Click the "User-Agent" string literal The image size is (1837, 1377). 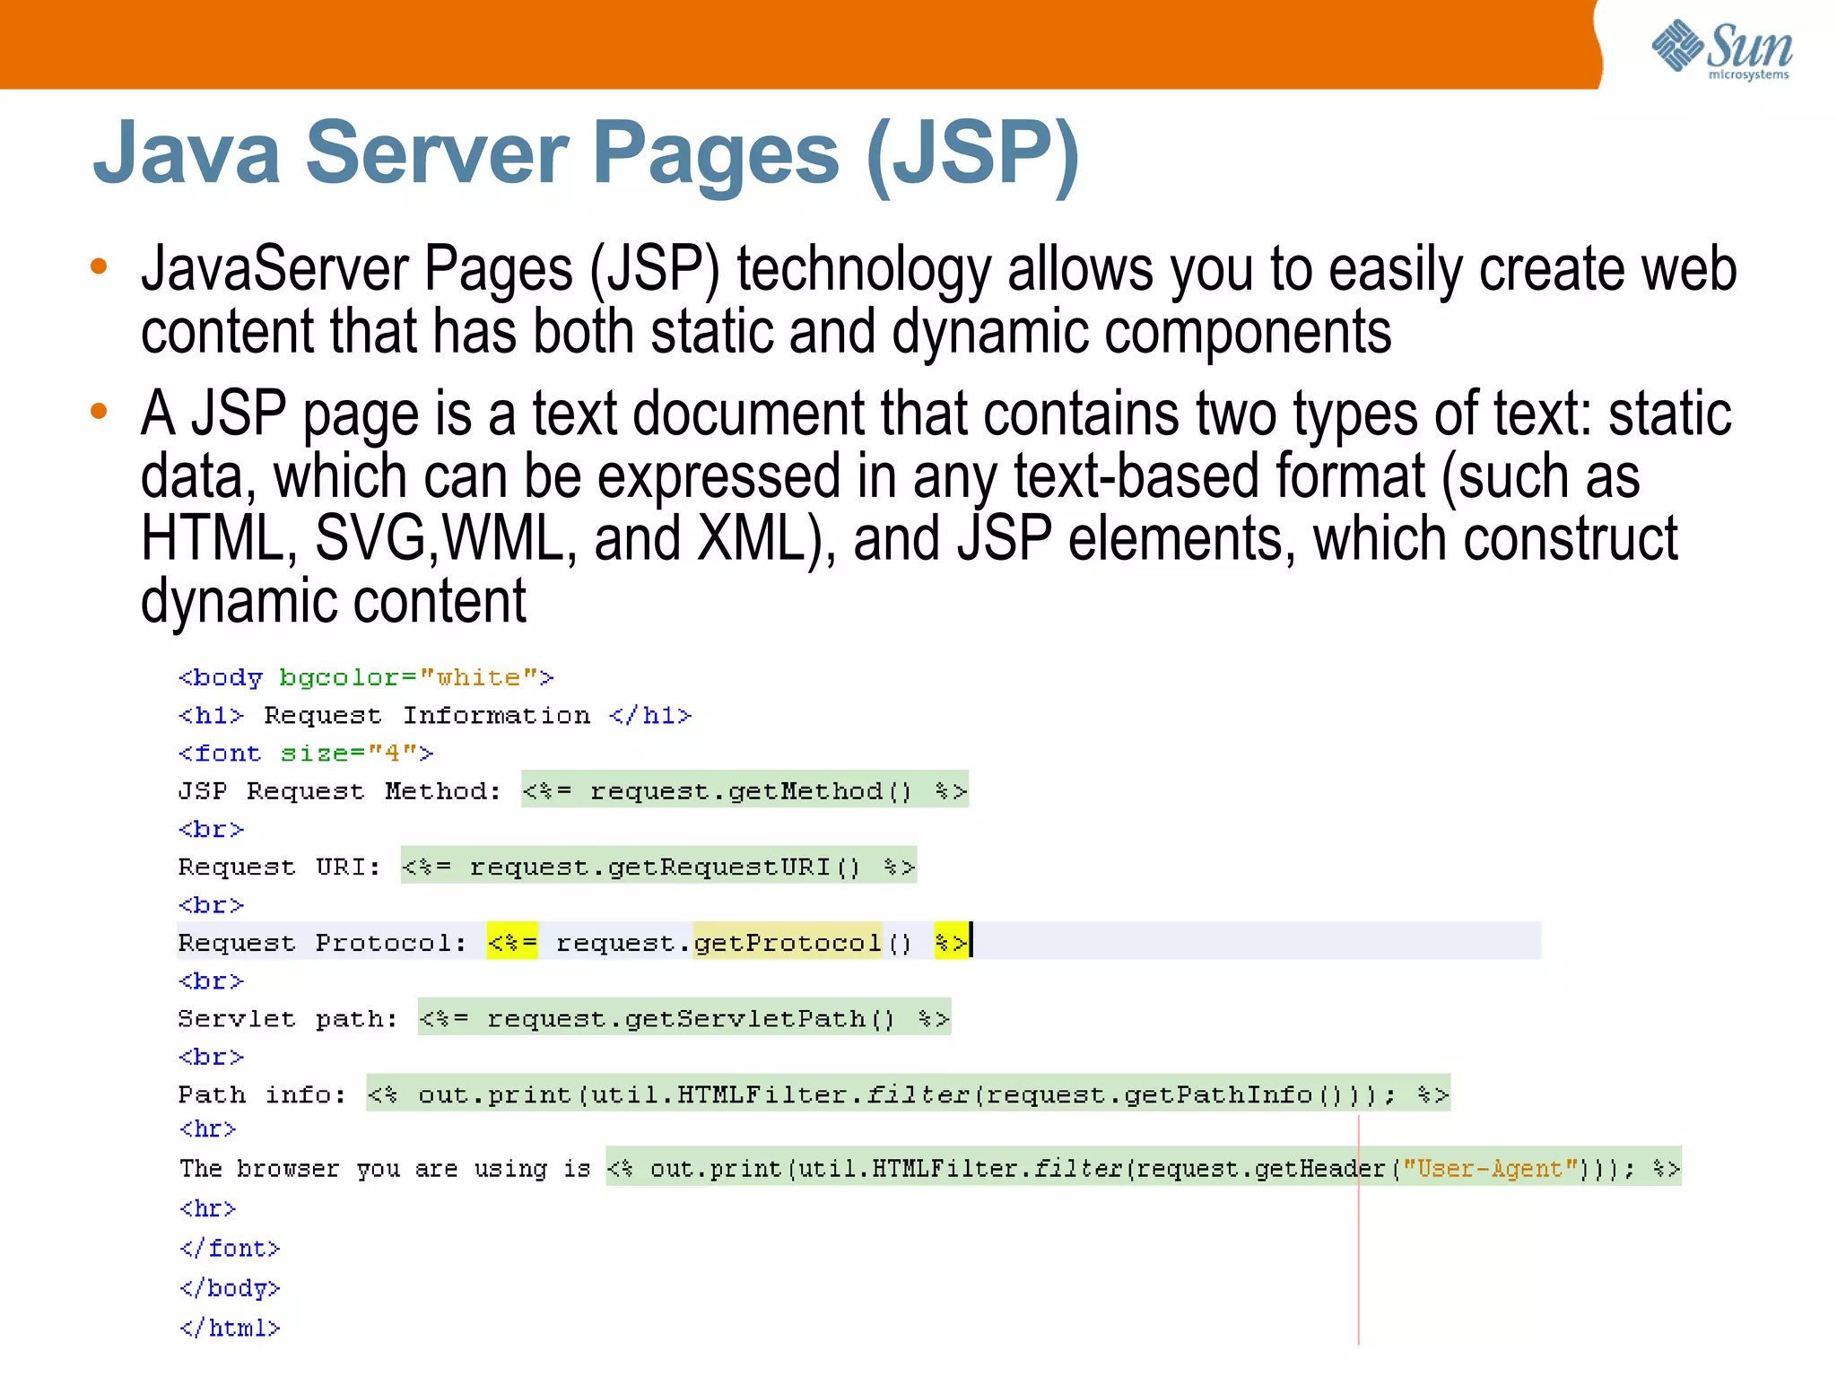[1490, 1168]
